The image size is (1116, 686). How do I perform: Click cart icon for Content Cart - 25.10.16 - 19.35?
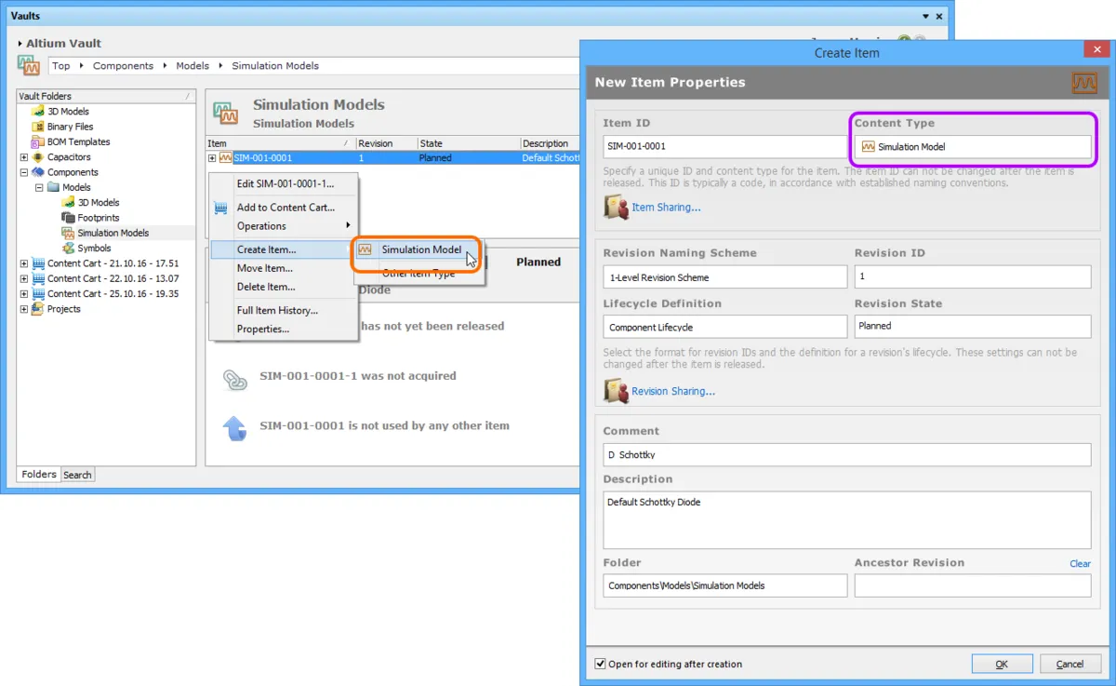39,293
